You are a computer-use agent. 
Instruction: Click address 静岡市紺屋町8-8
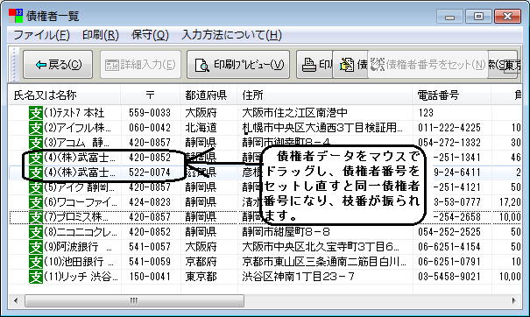click(x=286, y=232)
